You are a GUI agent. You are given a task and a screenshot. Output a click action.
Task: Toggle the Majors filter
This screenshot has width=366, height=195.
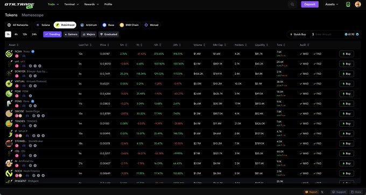coord(89,34)
